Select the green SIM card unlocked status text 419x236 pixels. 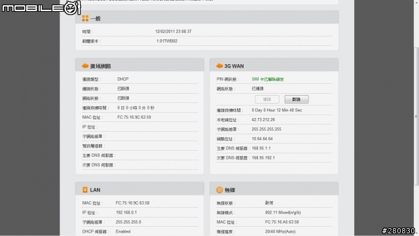click(x=268, y=79)
